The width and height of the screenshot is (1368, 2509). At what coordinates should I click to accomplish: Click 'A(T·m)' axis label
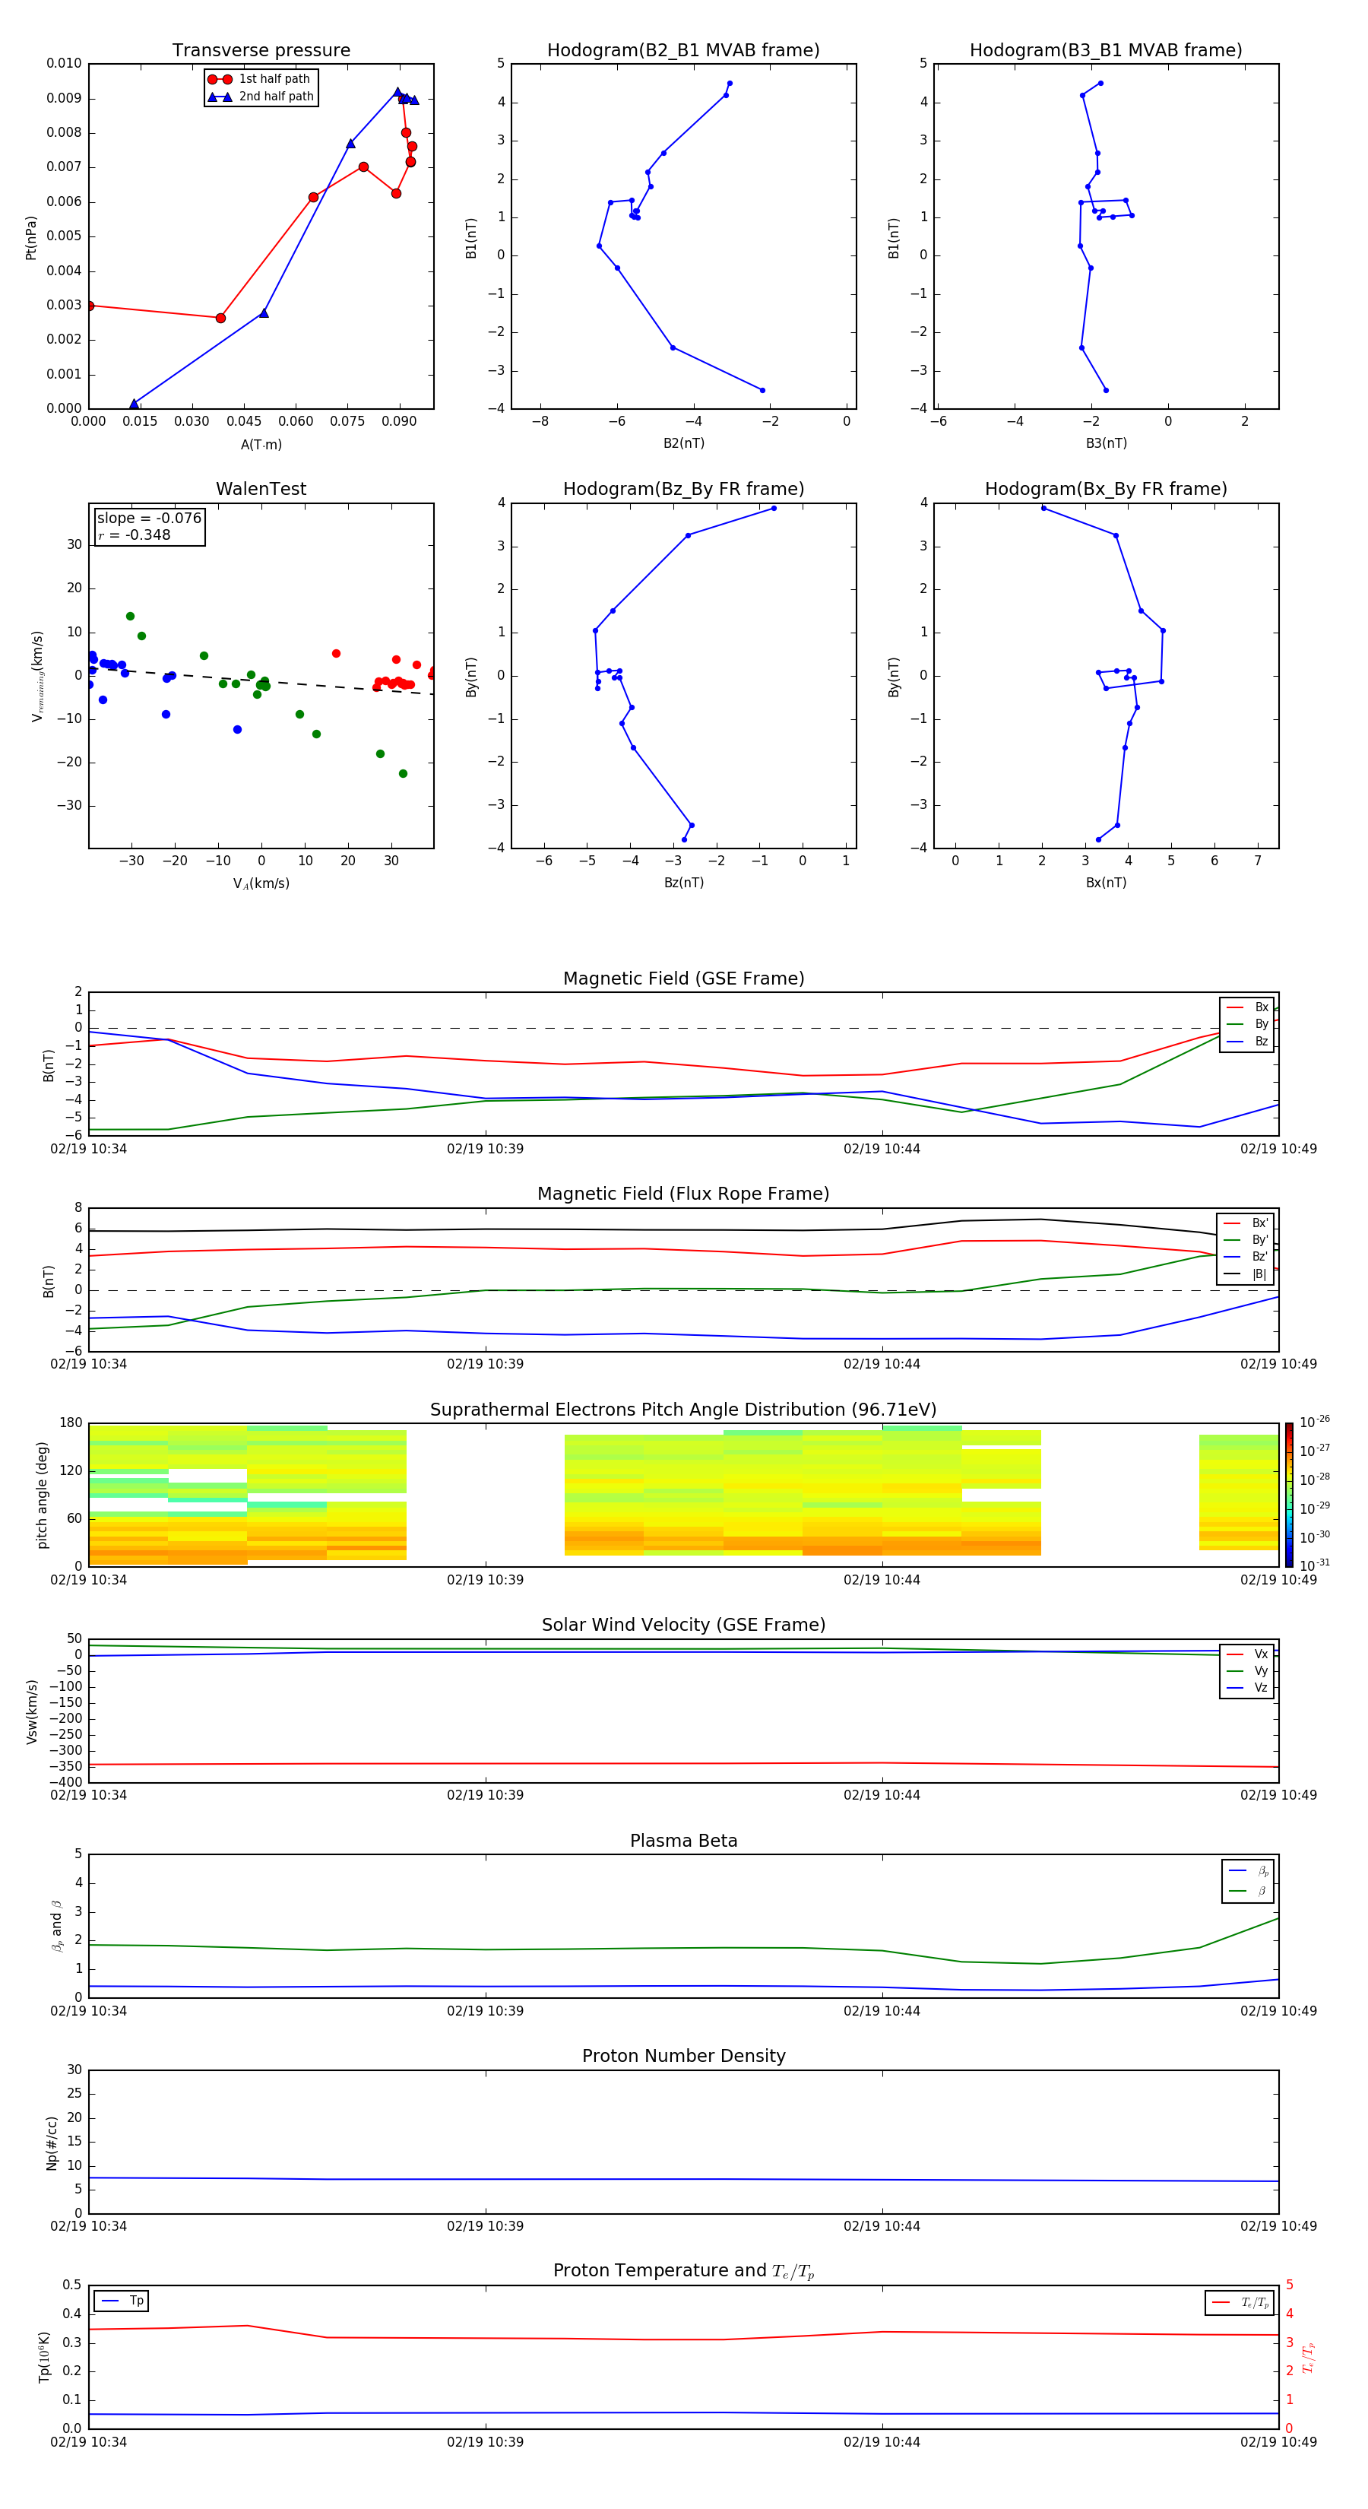pos(261,445)
